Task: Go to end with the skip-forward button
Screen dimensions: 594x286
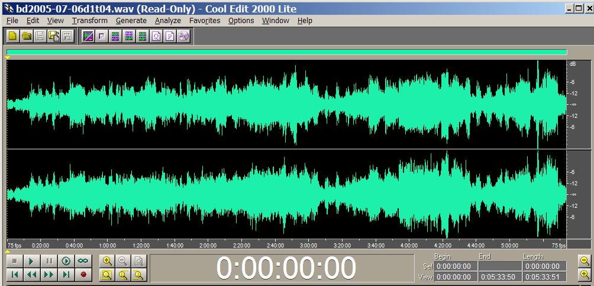Action: coord(66,274)
